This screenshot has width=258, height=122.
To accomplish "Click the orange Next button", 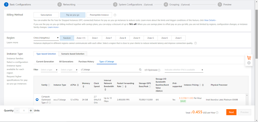I will click(231, 112).
